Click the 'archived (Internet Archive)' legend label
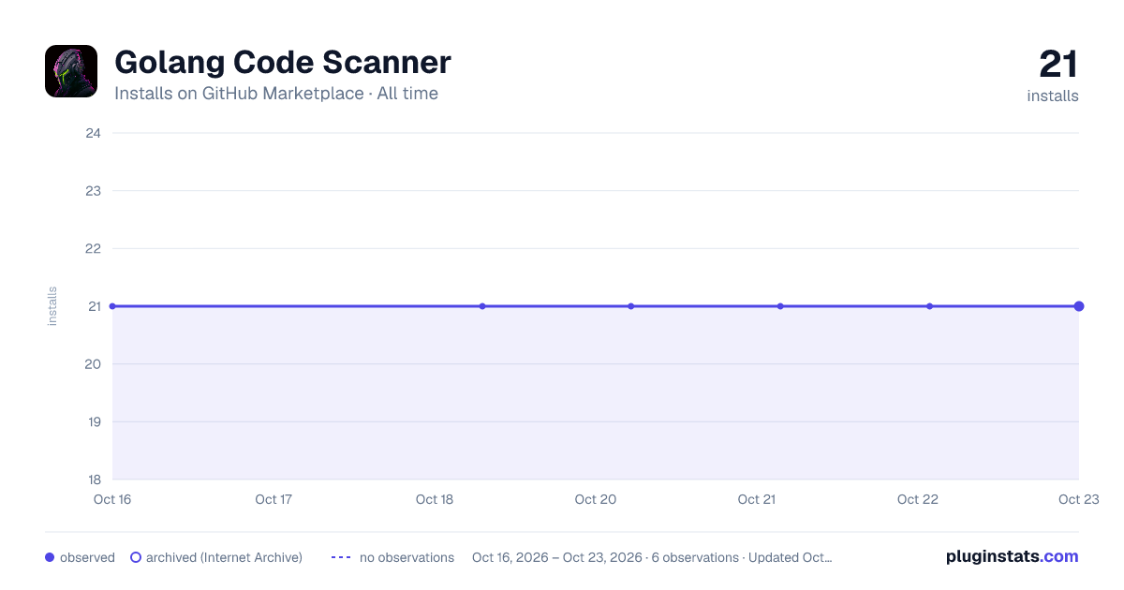1124x590 pixels. click(x=224, y=557)
